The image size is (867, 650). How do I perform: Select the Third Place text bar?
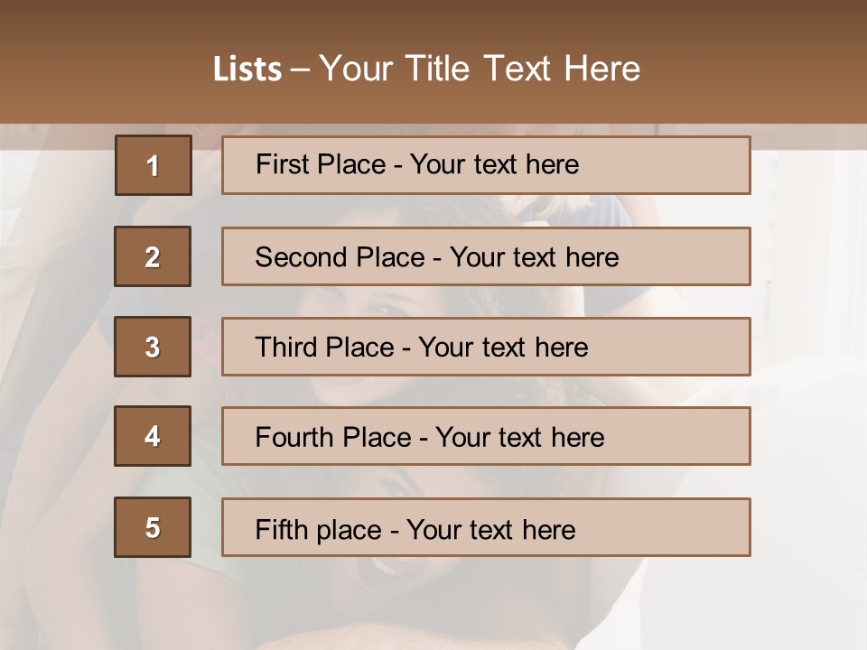[x=486, y=347]
